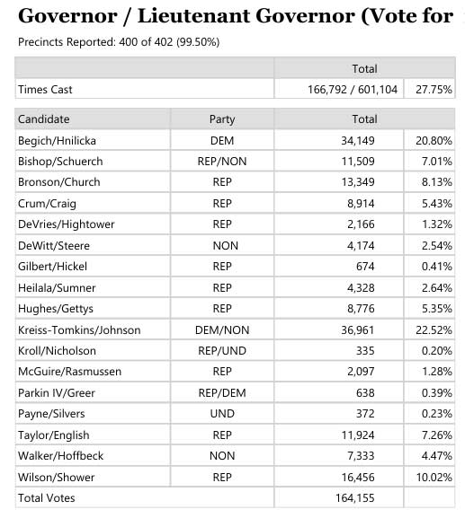This screenshot has width=465, height=527.
Task: Select the Wilson/Shower vote count 16,456
Action: 358,477
